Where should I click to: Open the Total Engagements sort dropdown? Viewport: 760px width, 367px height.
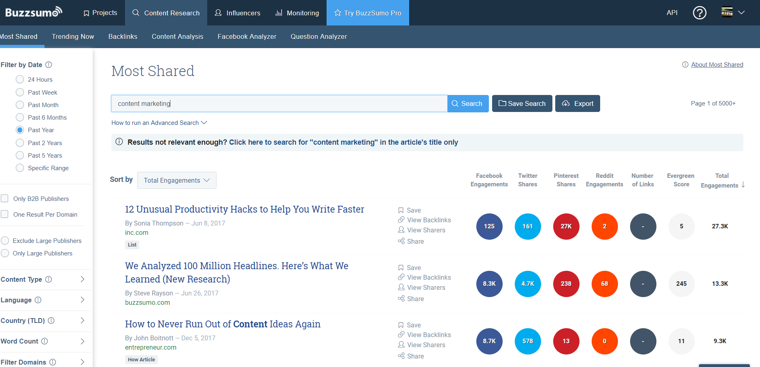177,180
